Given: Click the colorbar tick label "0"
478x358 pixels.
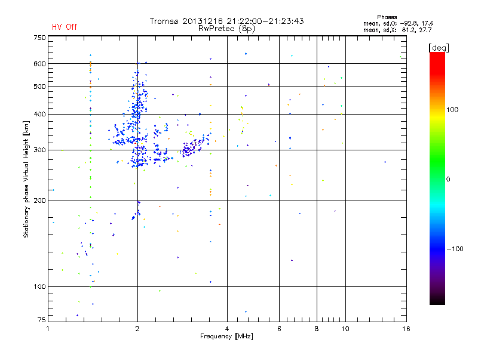Looking at the screenshot, I should coord(448,180).
